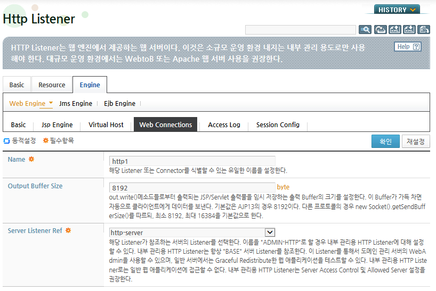Screen dimensions: 436x291
Task: Open the HISTORY dropdown
Action: pos(397,10)
